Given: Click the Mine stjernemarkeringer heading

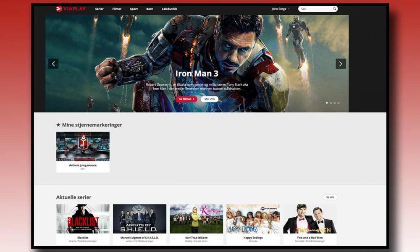Looking at the screenshot, I should click(x=89, y=125).
